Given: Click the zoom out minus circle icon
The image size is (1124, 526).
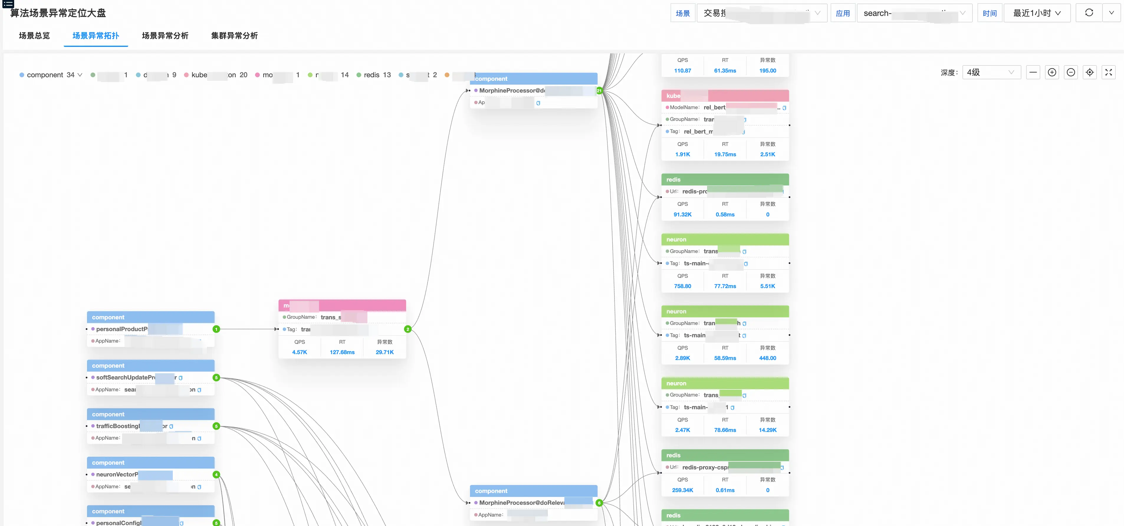Looking at the screenshot, I should coord(1070,73).
